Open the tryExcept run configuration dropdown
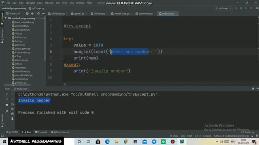259x145 pixels. pos(223,8)
